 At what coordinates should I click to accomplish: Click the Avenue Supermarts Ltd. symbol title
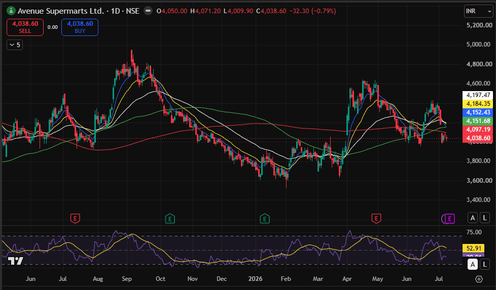[x=60, y=11]
